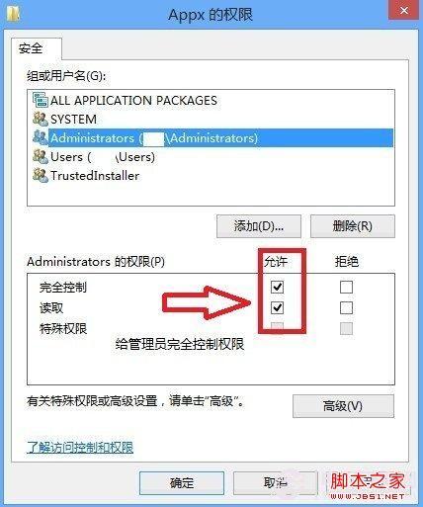Click the Users group icon
The height and width of the screenshot is (507, 423).
[x=41, y=156]
